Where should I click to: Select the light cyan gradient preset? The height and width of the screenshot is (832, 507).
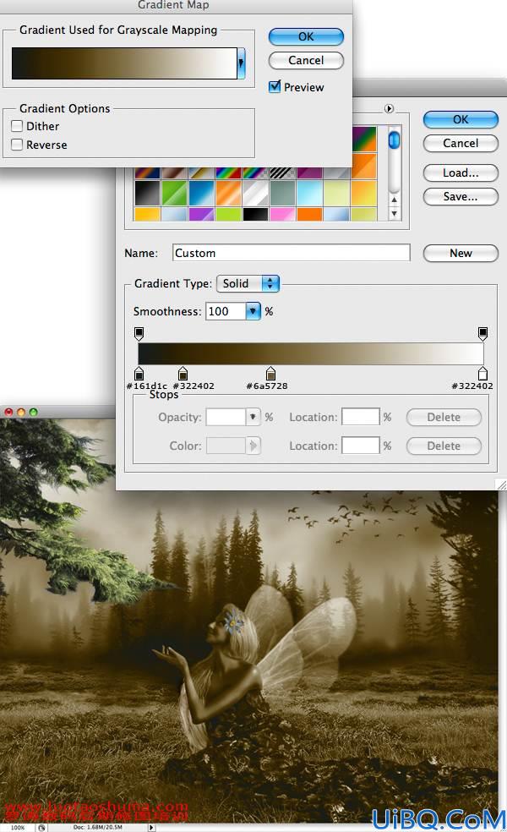point(310,193)
